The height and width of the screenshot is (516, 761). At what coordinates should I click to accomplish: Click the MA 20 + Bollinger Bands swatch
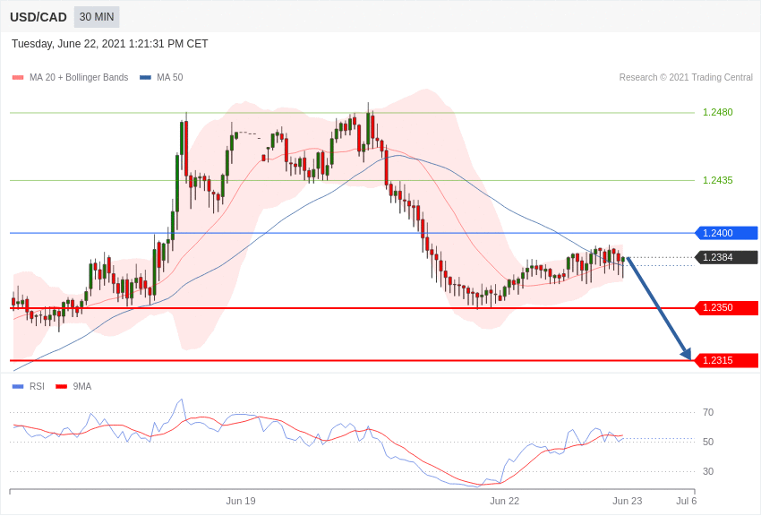[x=18, y=78]
